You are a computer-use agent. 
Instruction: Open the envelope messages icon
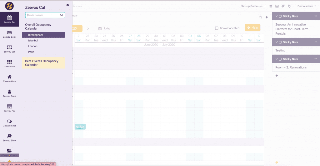click(277, 6)
